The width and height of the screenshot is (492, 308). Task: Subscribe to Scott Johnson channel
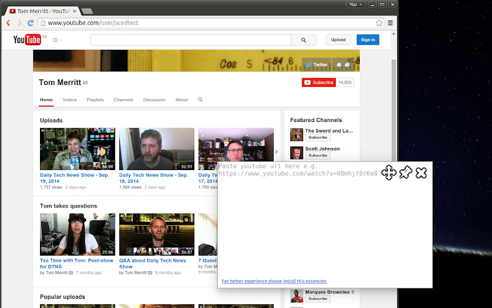[x=317, y=155]
